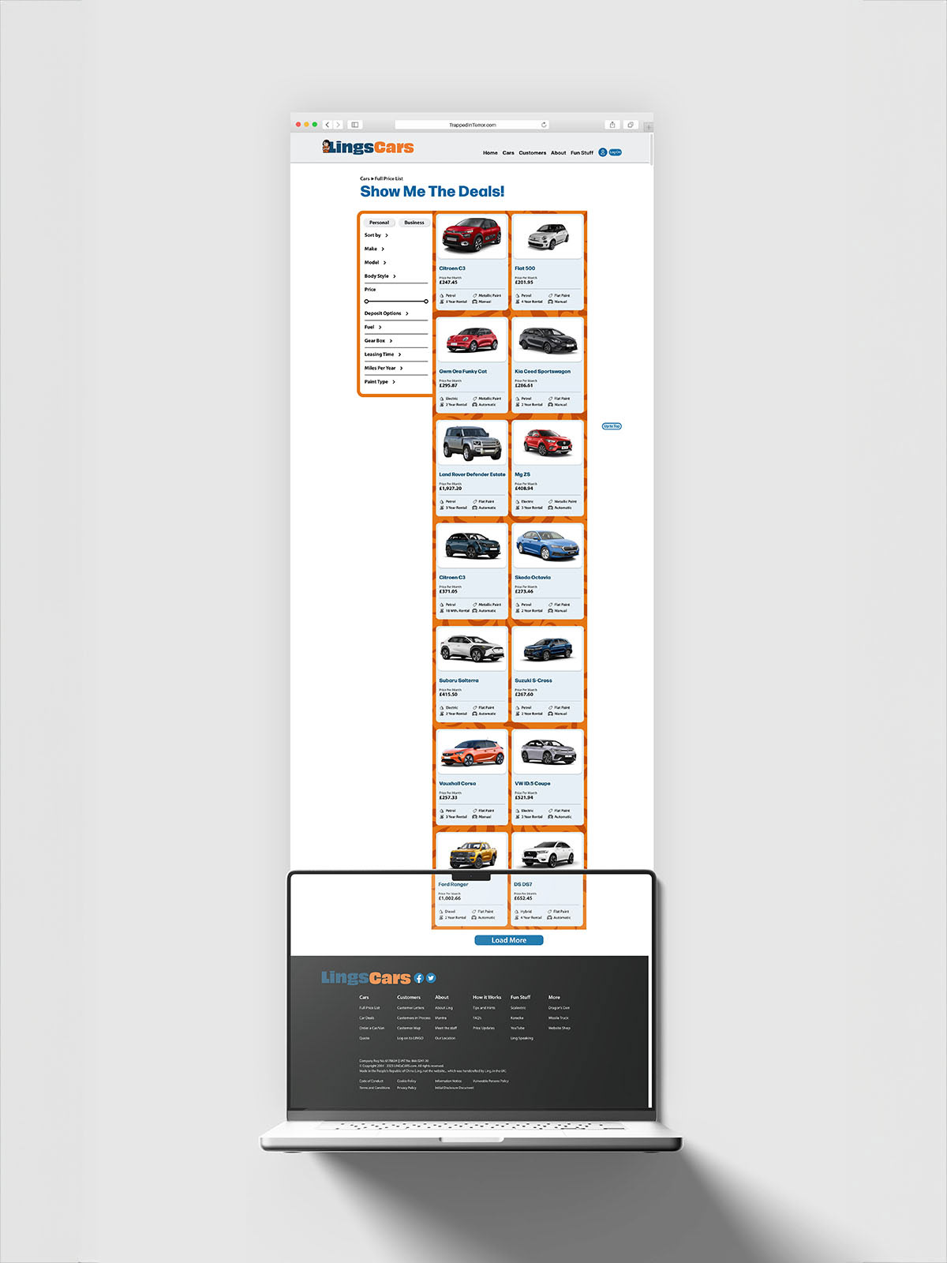Open the Ford Ranger car title
Image resolution: width=947 pixels, height=1263 pixels.
pyautogui.click(x=454, y=885)
